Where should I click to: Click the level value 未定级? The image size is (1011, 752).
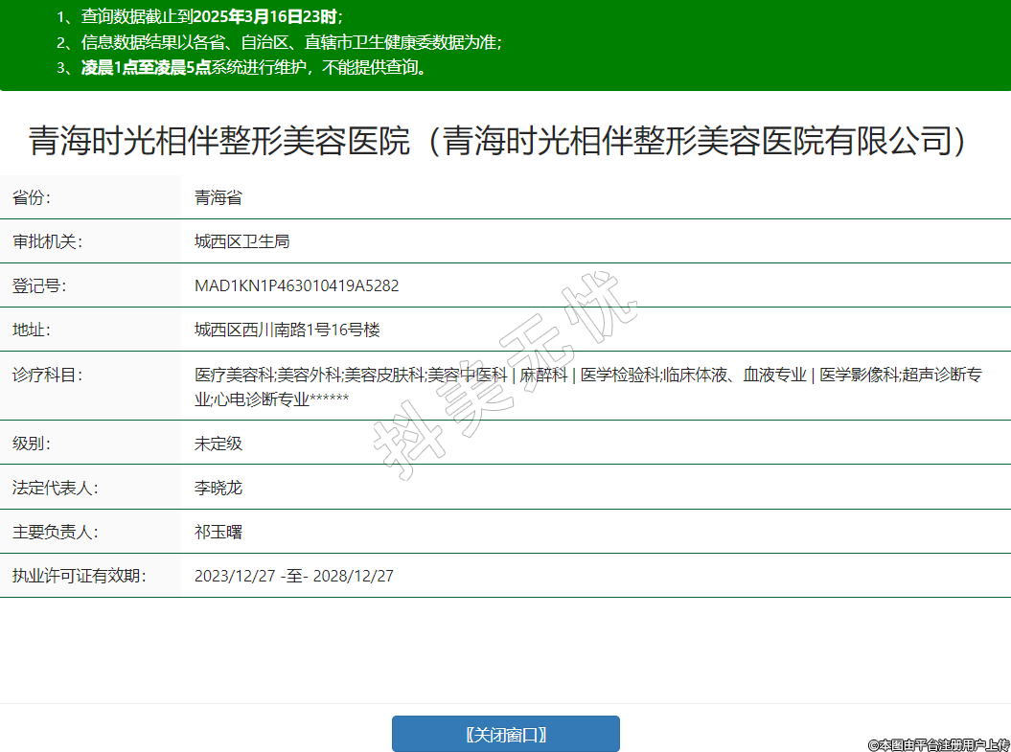point(218,444)
